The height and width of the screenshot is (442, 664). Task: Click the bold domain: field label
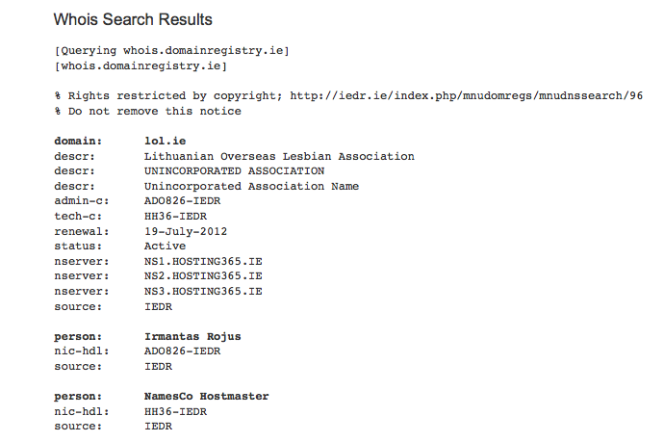tap(78, 142)
